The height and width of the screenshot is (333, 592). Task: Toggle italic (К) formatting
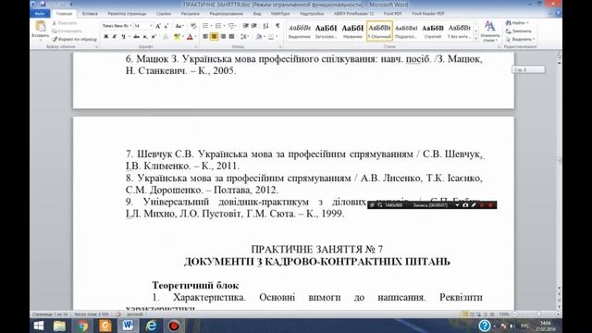pyautogui.click(x=115, y=37)
